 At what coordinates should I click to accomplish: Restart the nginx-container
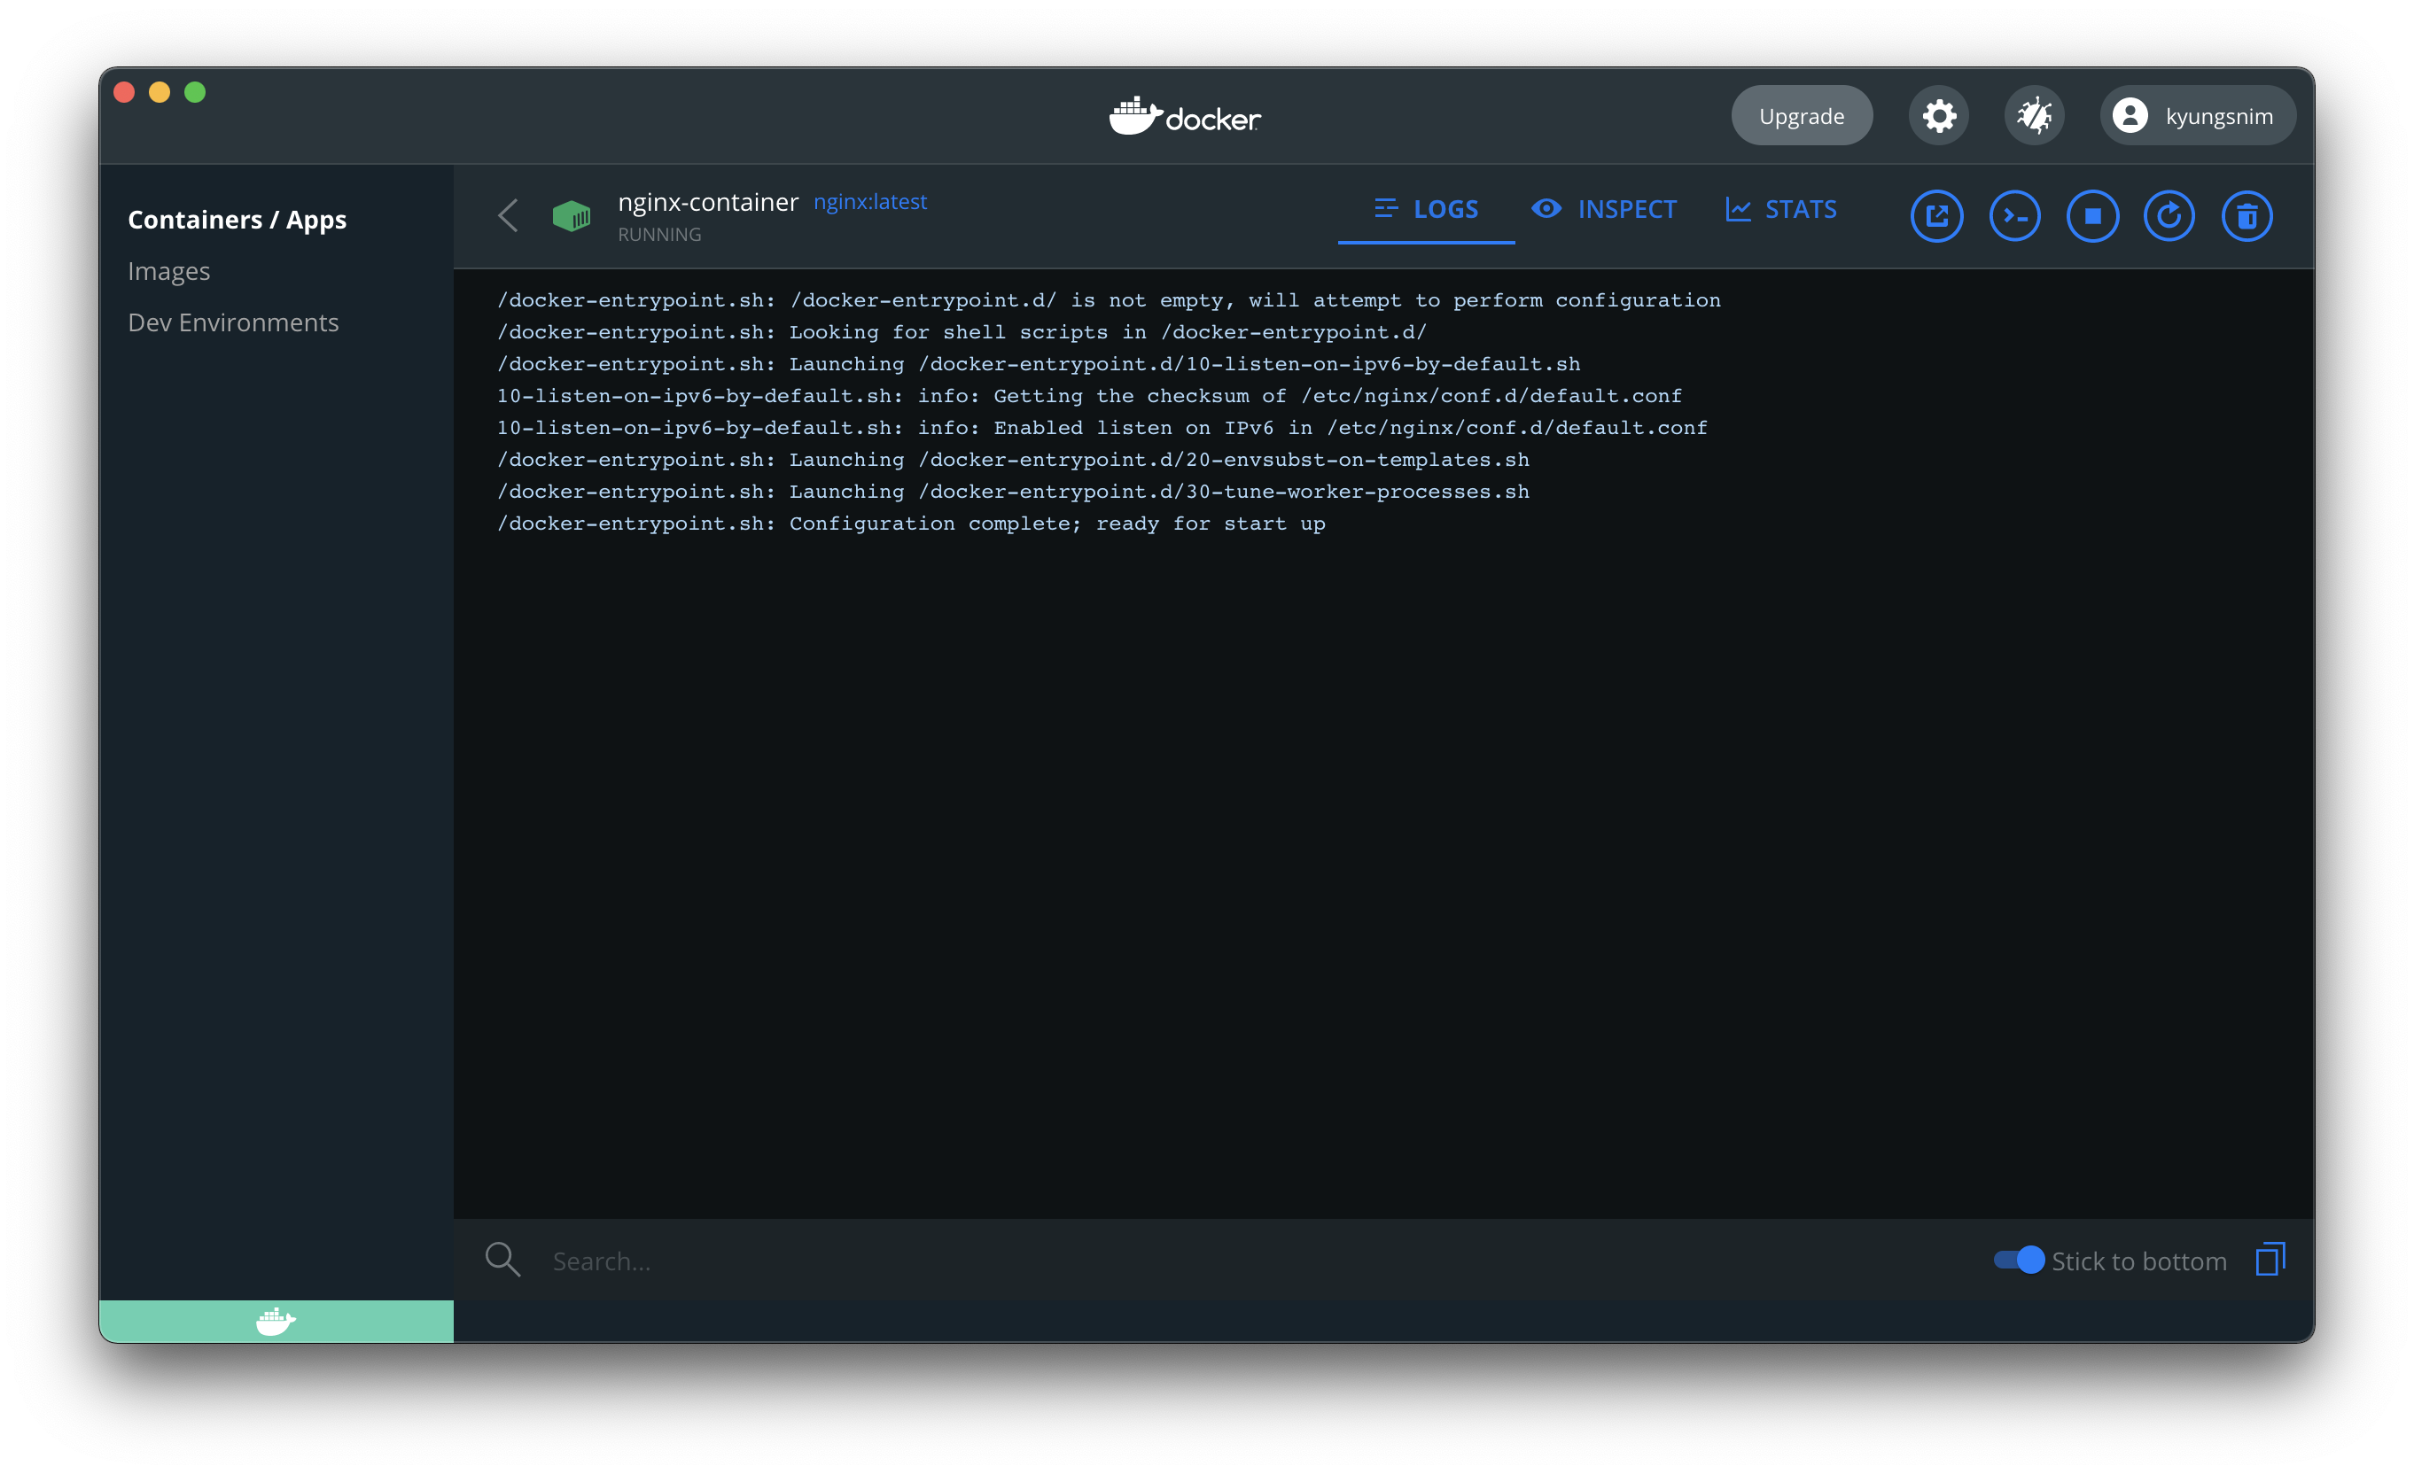2169,215
